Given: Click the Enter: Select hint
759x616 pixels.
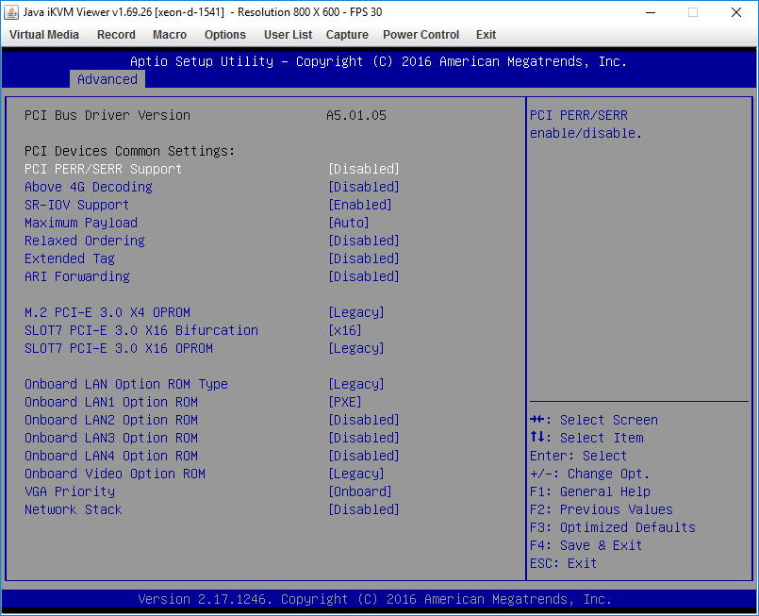Looking at the screenshot, I should tap(579, 456).
